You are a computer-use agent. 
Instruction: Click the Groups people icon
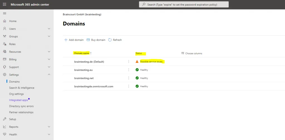click(x=5, y=36)
